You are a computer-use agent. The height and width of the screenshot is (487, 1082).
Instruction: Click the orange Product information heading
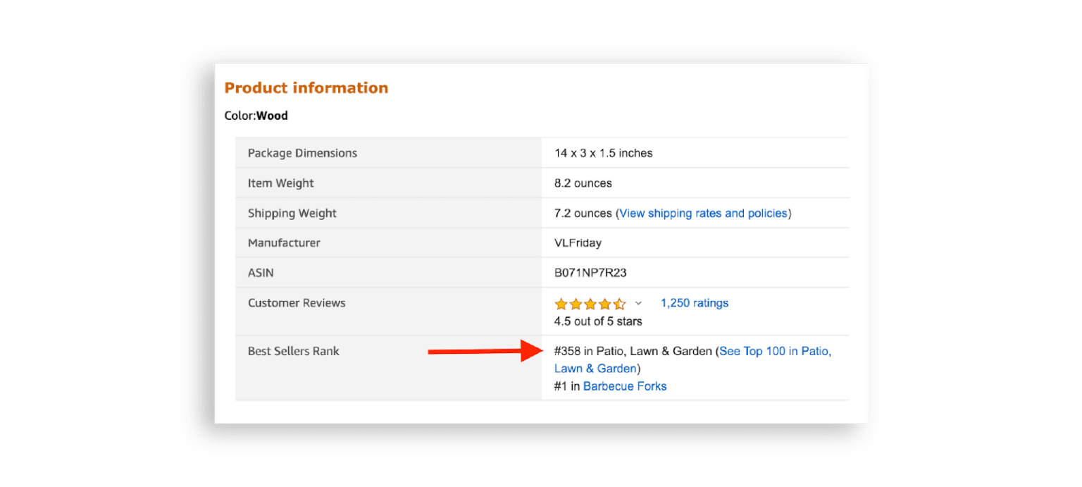(306, 87)
